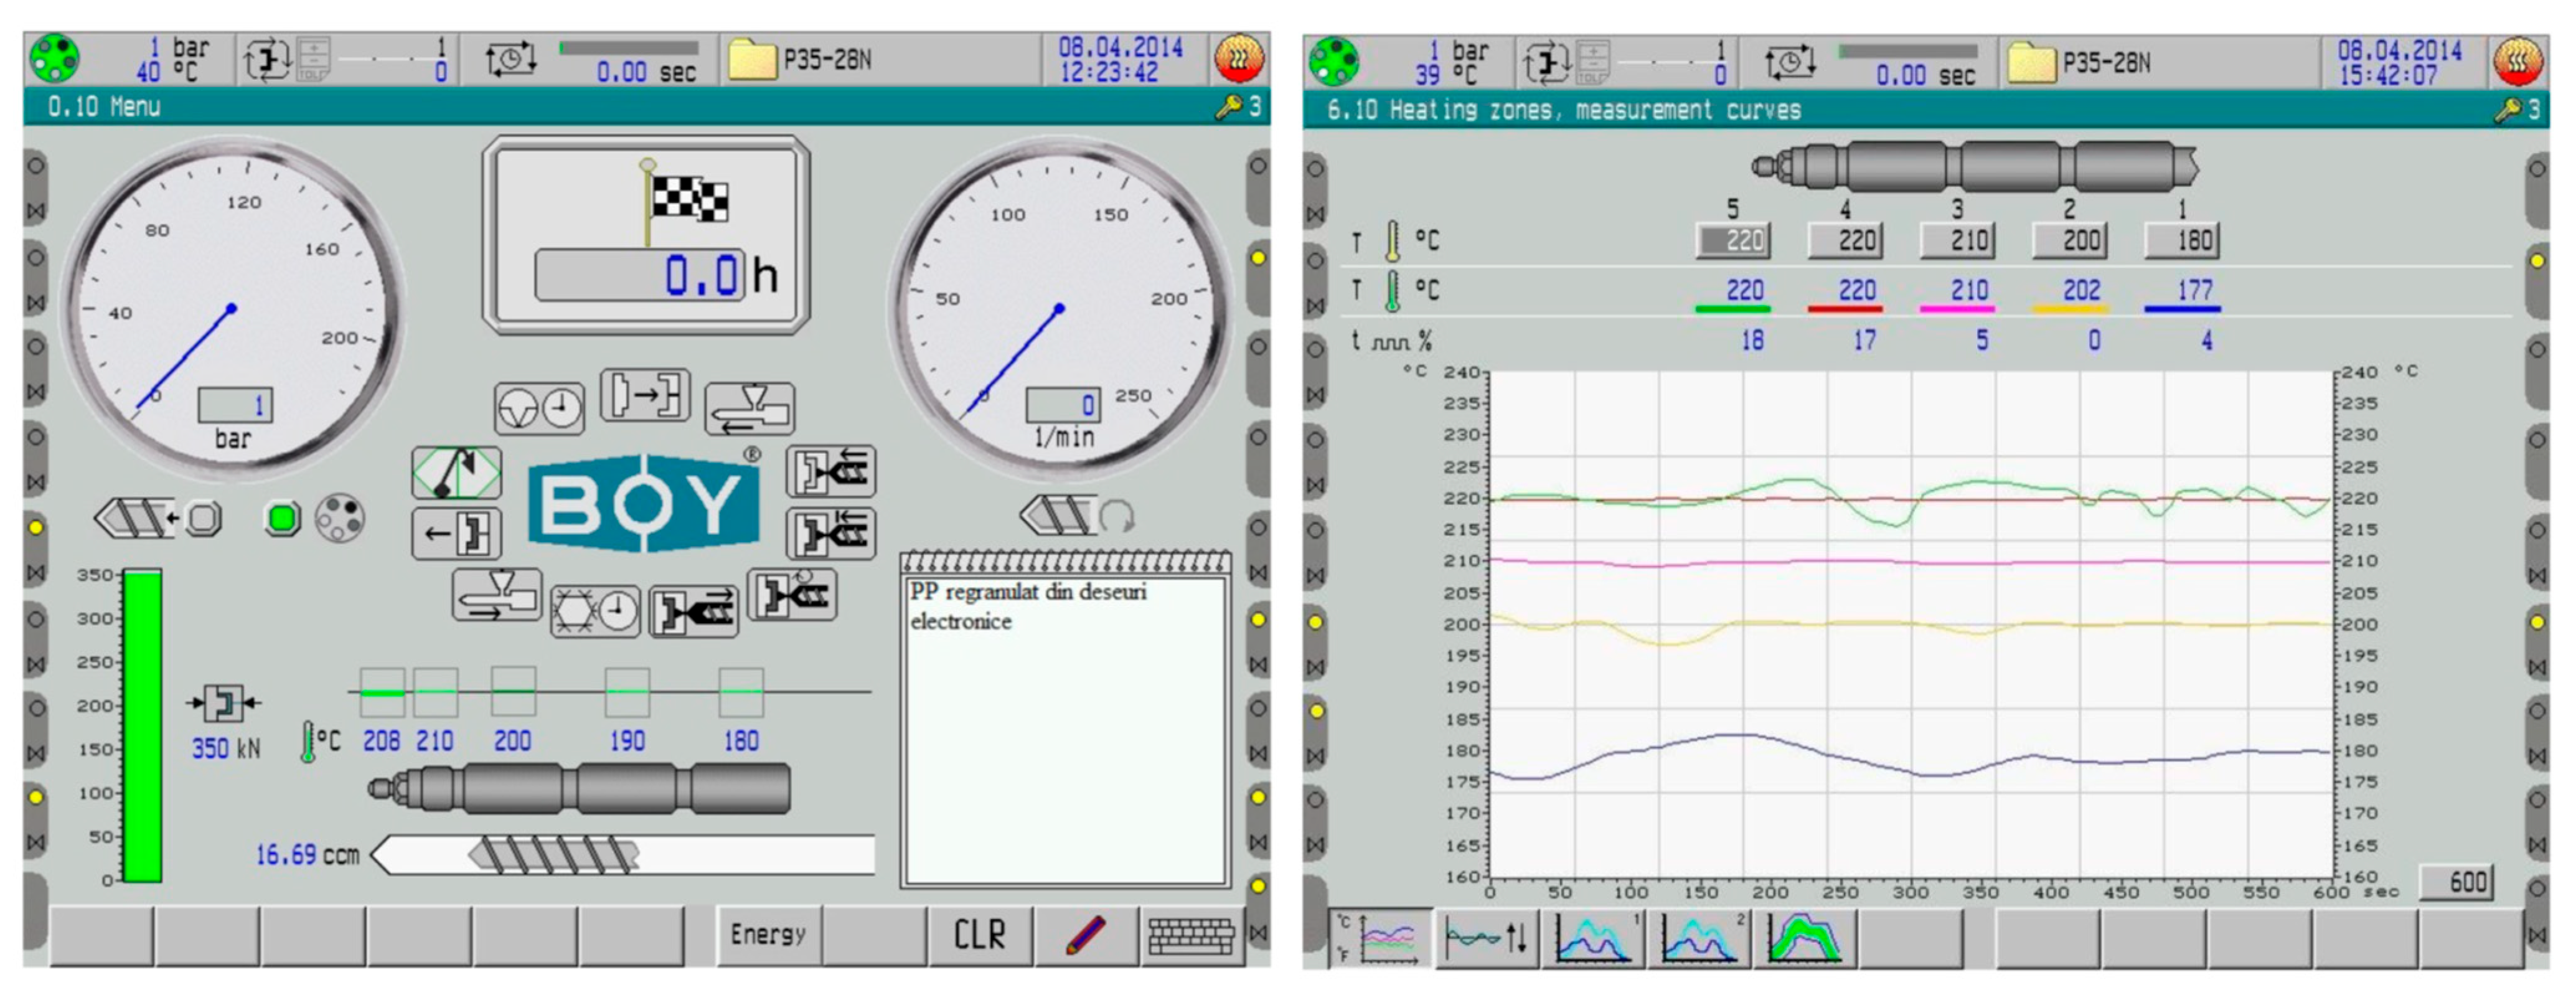Select the temperature curves °C/°F tab
The height and width of the screenshot is (995, 2576).
1381,938
